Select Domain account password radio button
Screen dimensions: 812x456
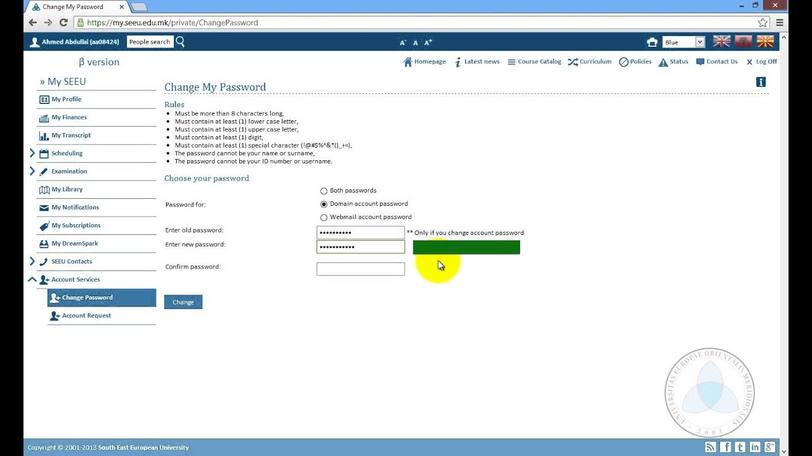pyautogui.click(x=324, y=204)
